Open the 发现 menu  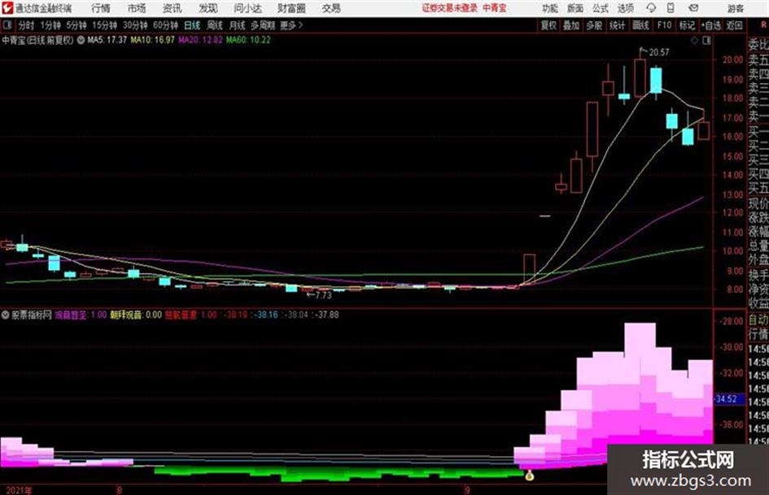(208, 8)
